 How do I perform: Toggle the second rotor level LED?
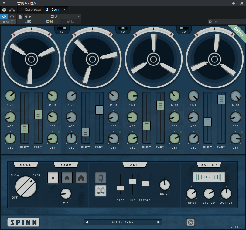pyautogui.click(x=120, y=132)
